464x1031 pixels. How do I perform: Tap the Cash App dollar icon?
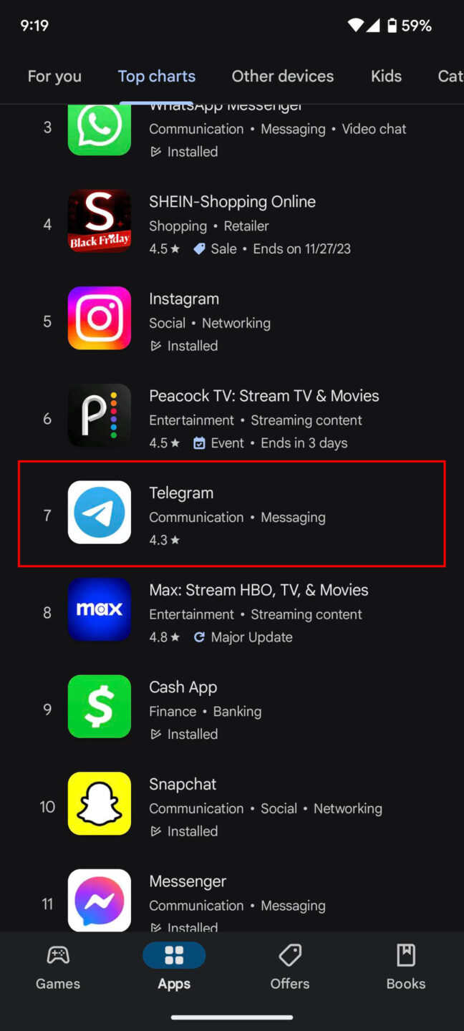click(x=100, y=706)
